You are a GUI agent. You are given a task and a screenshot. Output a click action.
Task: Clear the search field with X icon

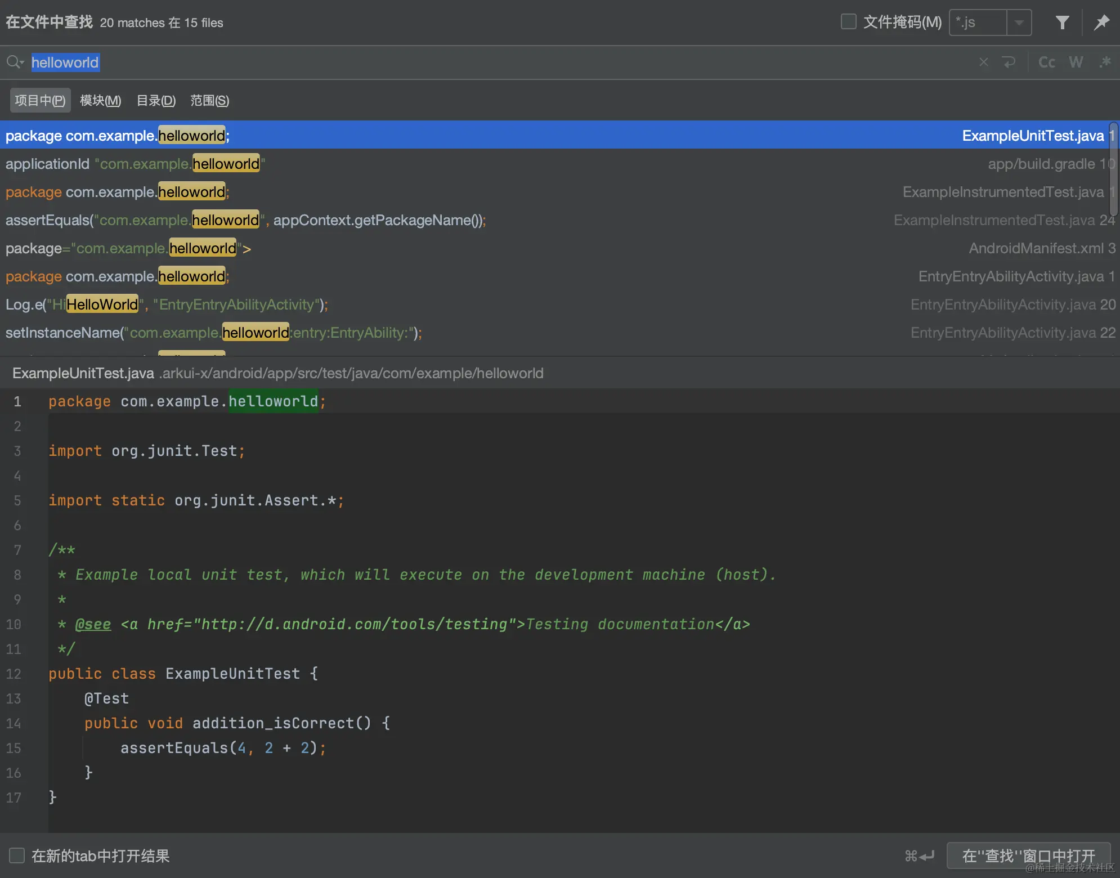[983, 62]
